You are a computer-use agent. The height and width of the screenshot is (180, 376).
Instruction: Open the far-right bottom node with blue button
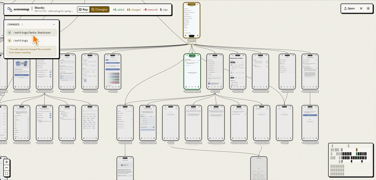coord(310,123)
